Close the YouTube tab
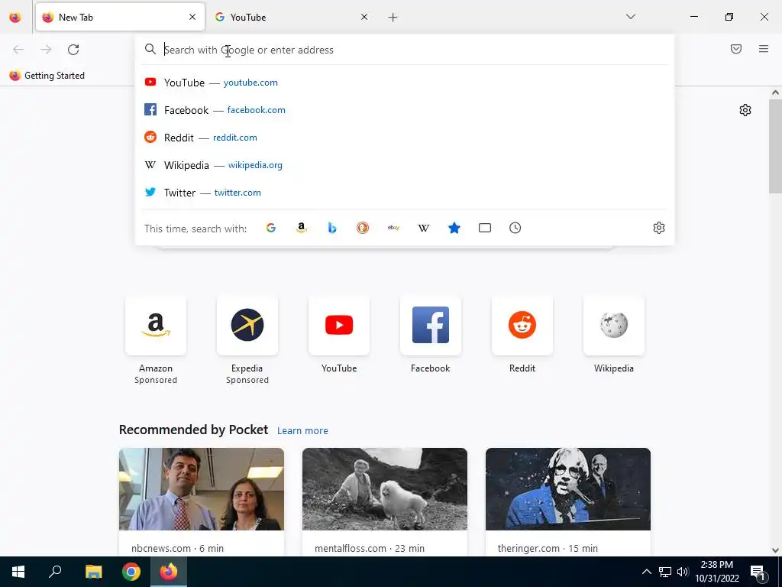 pos(364,17)
